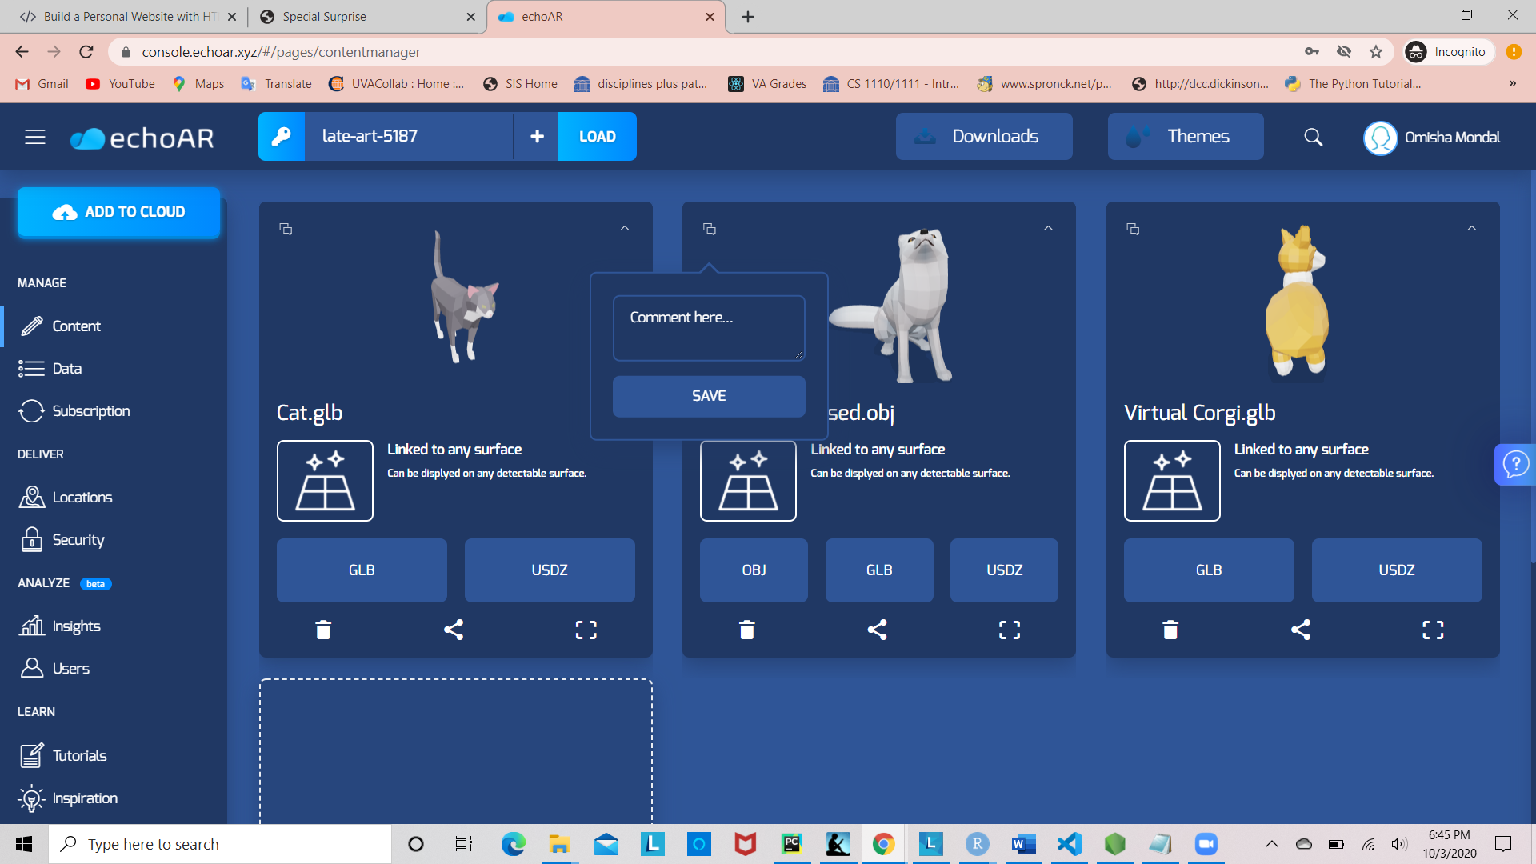
Task: Open fullscreen view for Cat.glb card
Action: [586, 630]
